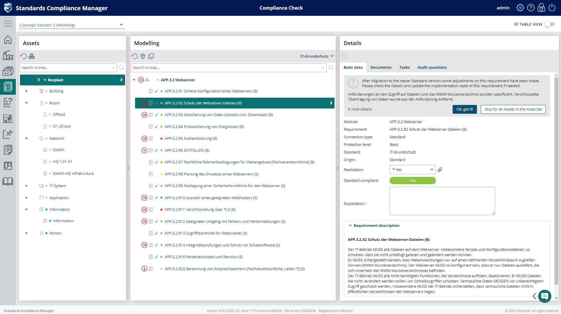
Task: Expand the Building tree node
Action: (26, 91)
